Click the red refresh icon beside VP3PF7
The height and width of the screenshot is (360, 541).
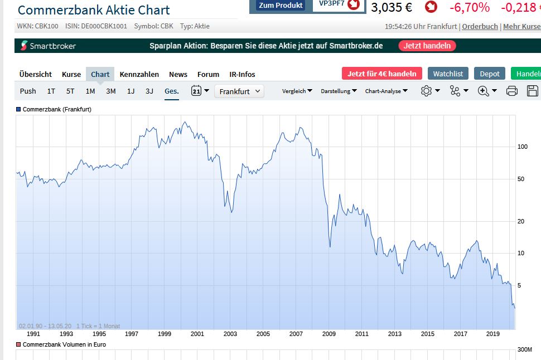tap(351, 6)
